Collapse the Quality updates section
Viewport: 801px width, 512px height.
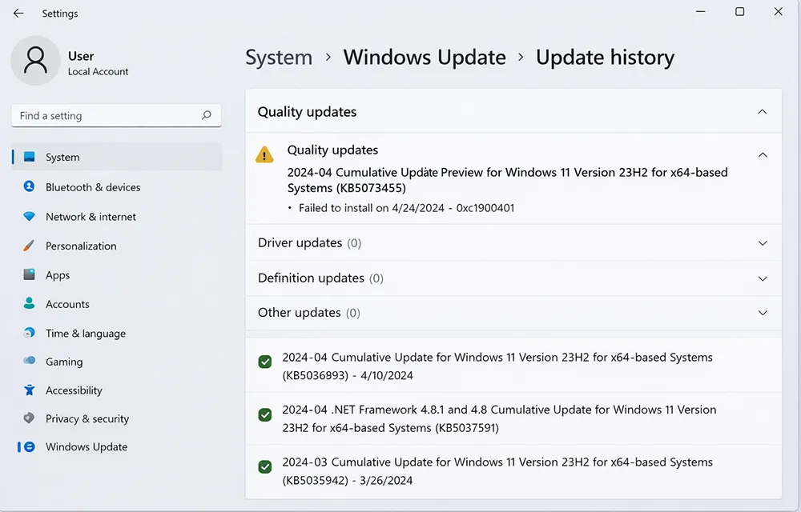763,112
